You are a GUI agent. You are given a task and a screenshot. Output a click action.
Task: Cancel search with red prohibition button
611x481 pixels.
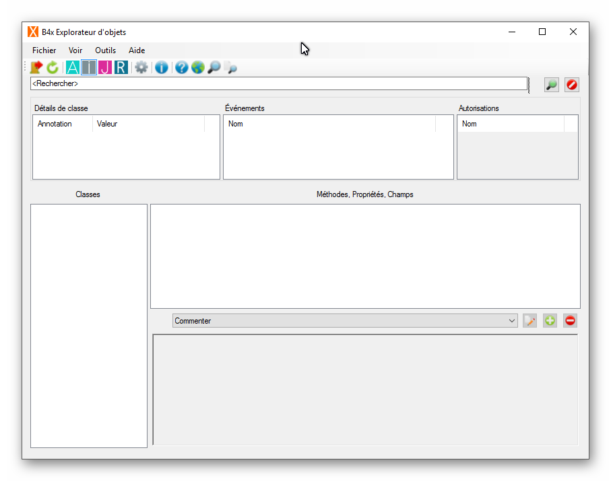[x=572, y=85]
